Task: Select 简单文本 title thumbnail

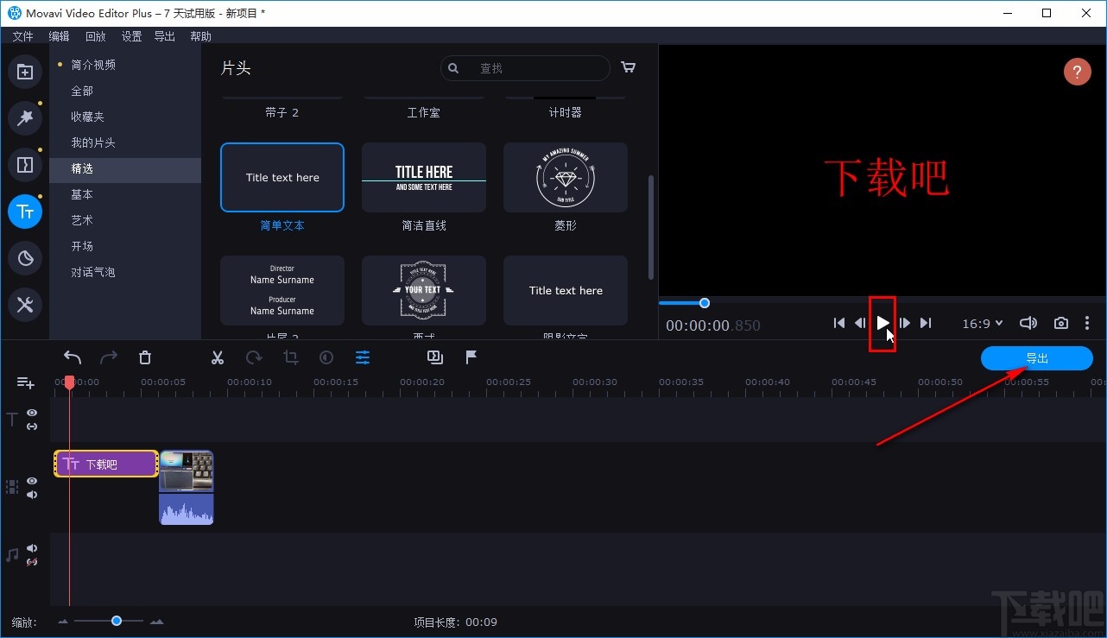Action: pos(282,178)
